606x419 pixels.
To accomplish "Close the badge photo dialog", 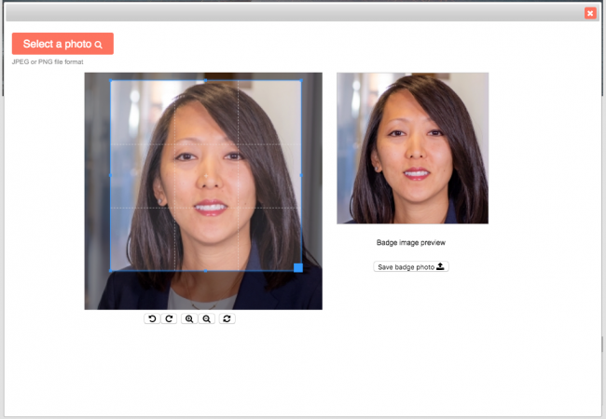I will 590,13.
